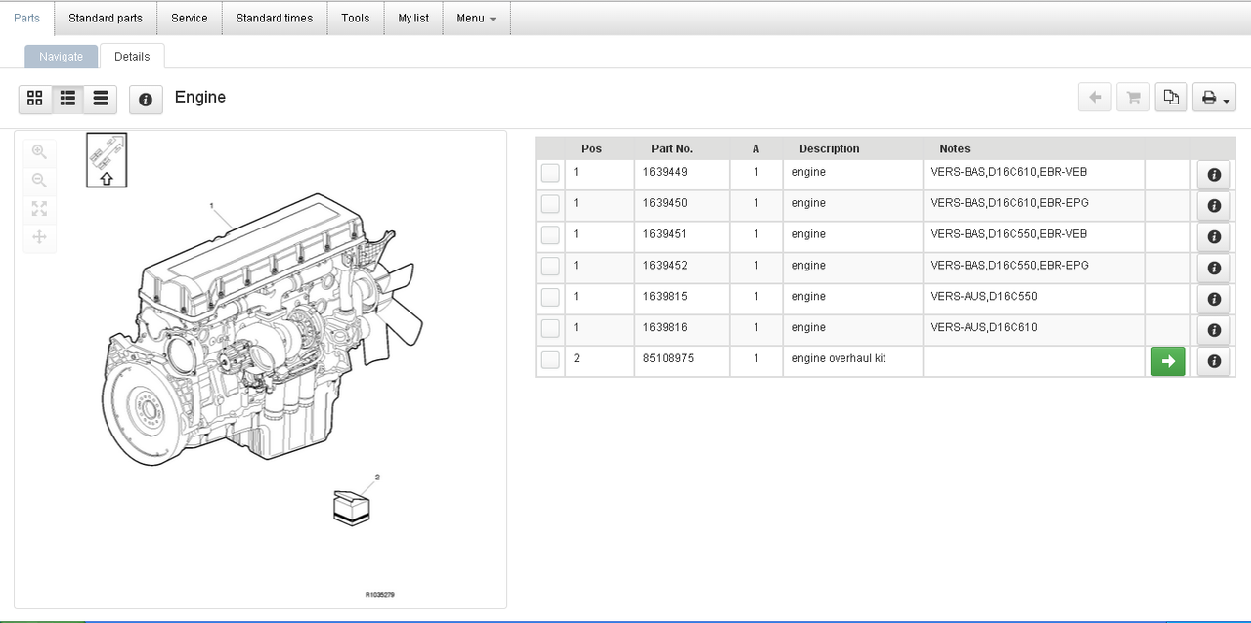The height and width of the screenshot is (623, 1251).
Task: Select part number 1639450 cell
Action: [x=682, y=206]
